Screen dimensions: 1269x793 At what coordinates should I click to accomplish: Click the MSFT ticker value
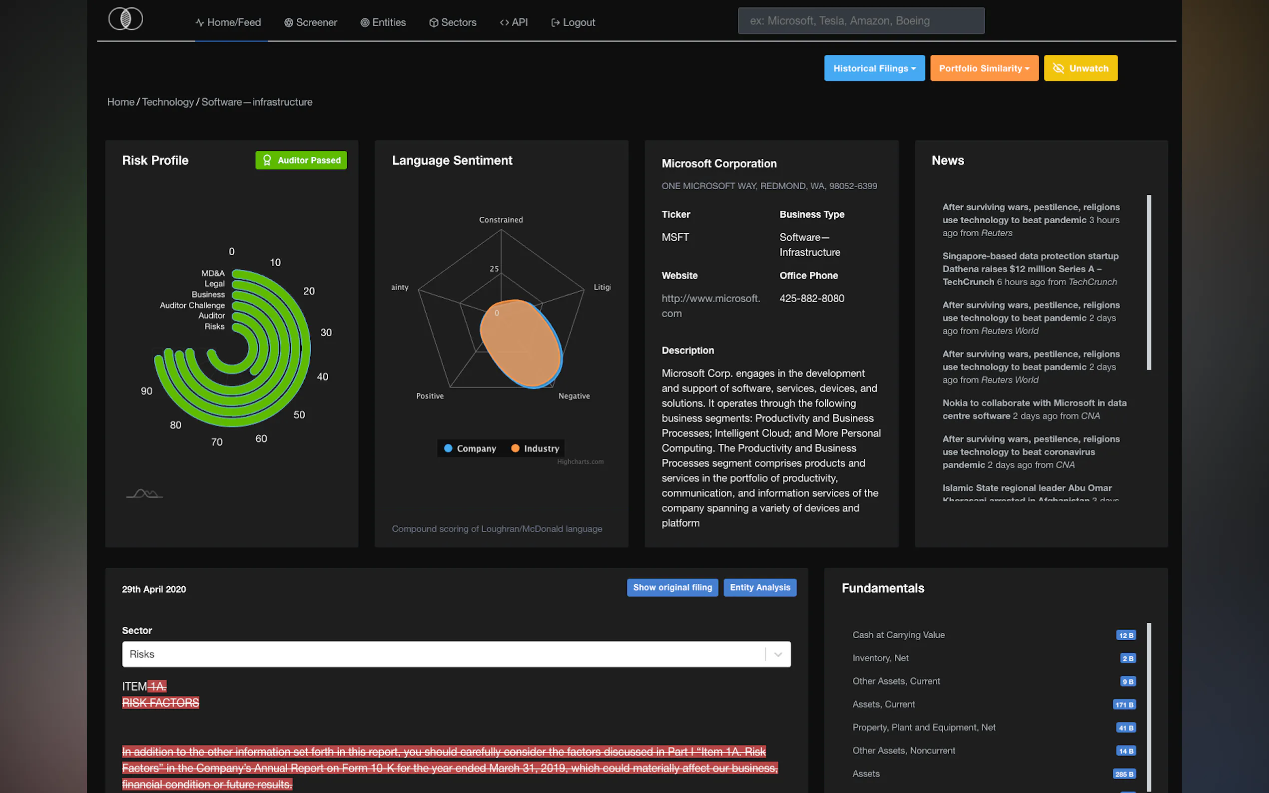675,237
